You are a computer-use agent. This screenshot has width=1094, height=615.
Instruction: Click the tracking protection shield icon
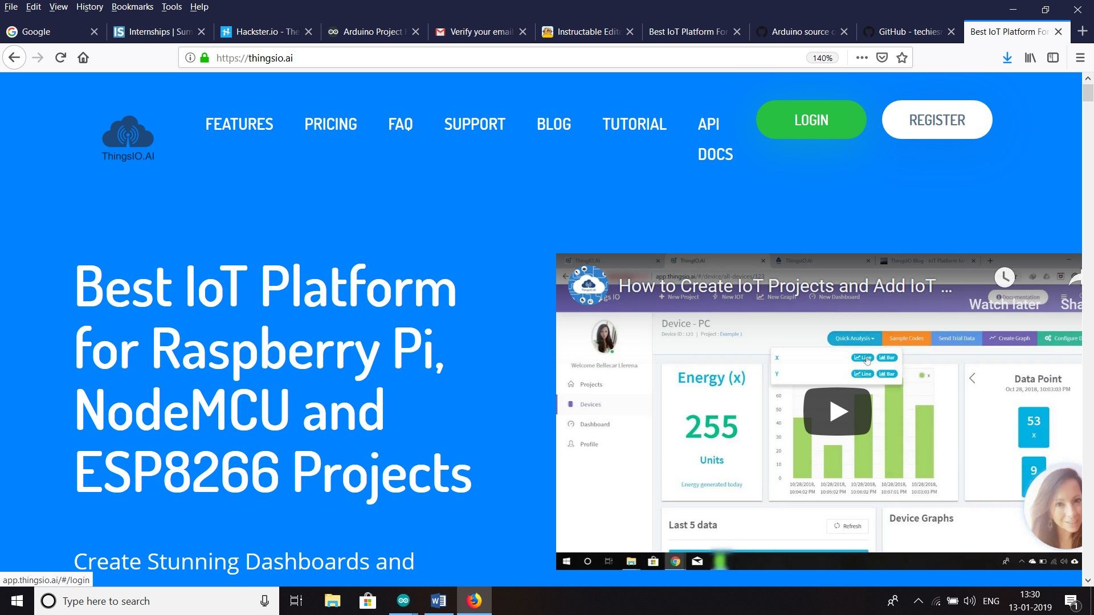(881, 57)
